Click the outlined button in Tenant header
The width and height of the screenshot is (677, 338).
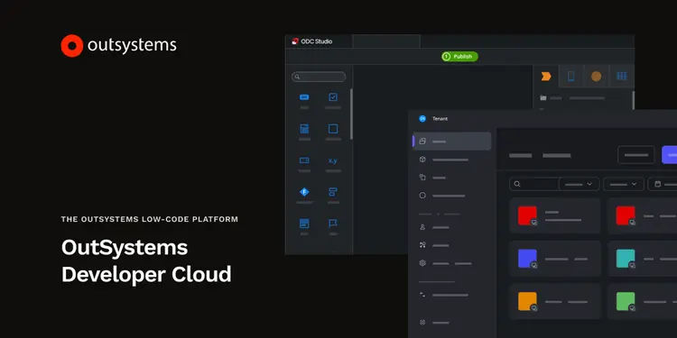pyautogui.click(x=636, y=155)
